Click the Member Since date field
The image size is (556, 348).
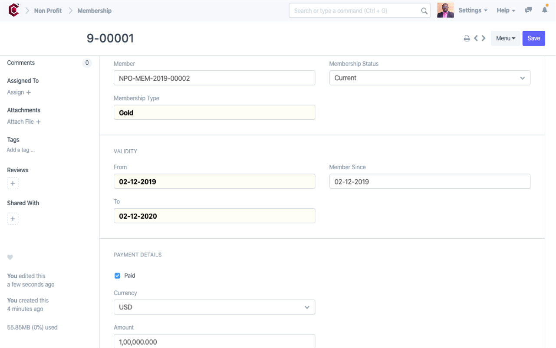[x=430, y=181]
